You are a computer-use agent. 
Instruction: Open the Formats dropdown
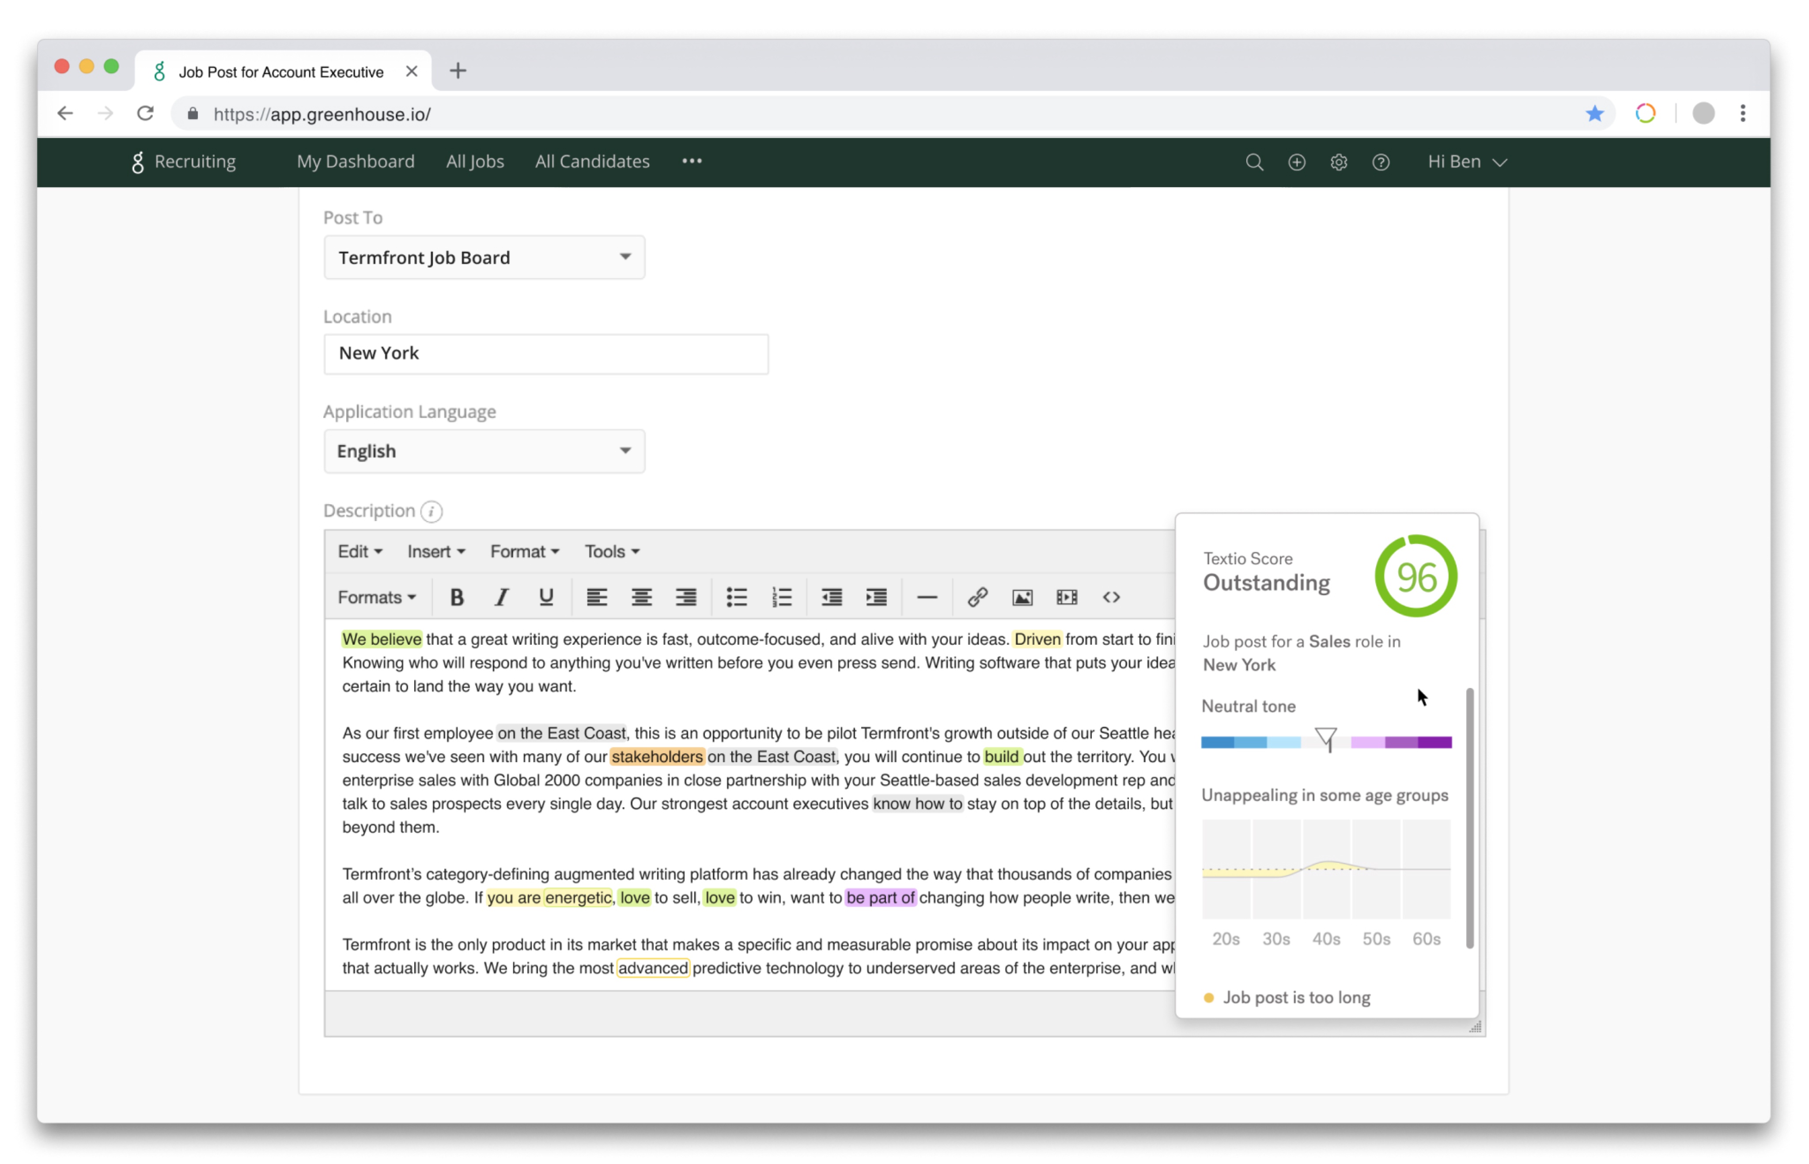[376, 597]
